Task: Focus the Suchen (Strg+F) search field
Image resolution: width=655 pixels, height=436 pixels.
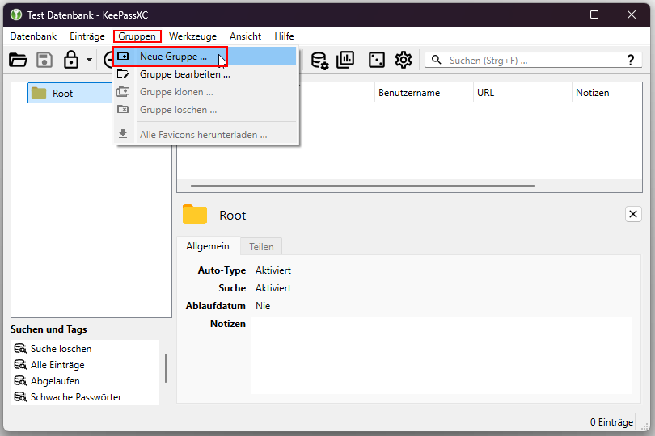Action: point(533,61)
